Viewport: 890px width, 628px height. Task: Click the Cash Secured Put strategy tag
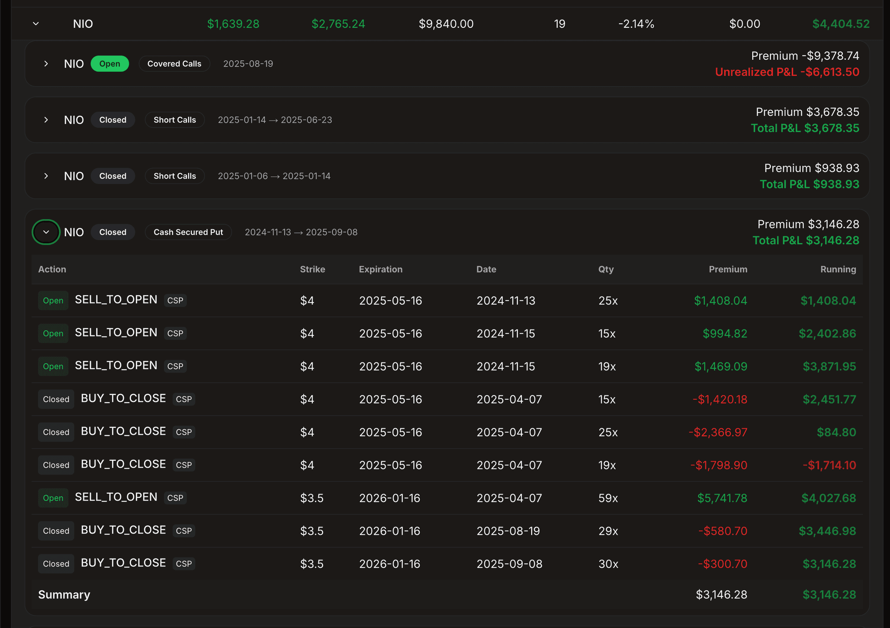(188, 232)
